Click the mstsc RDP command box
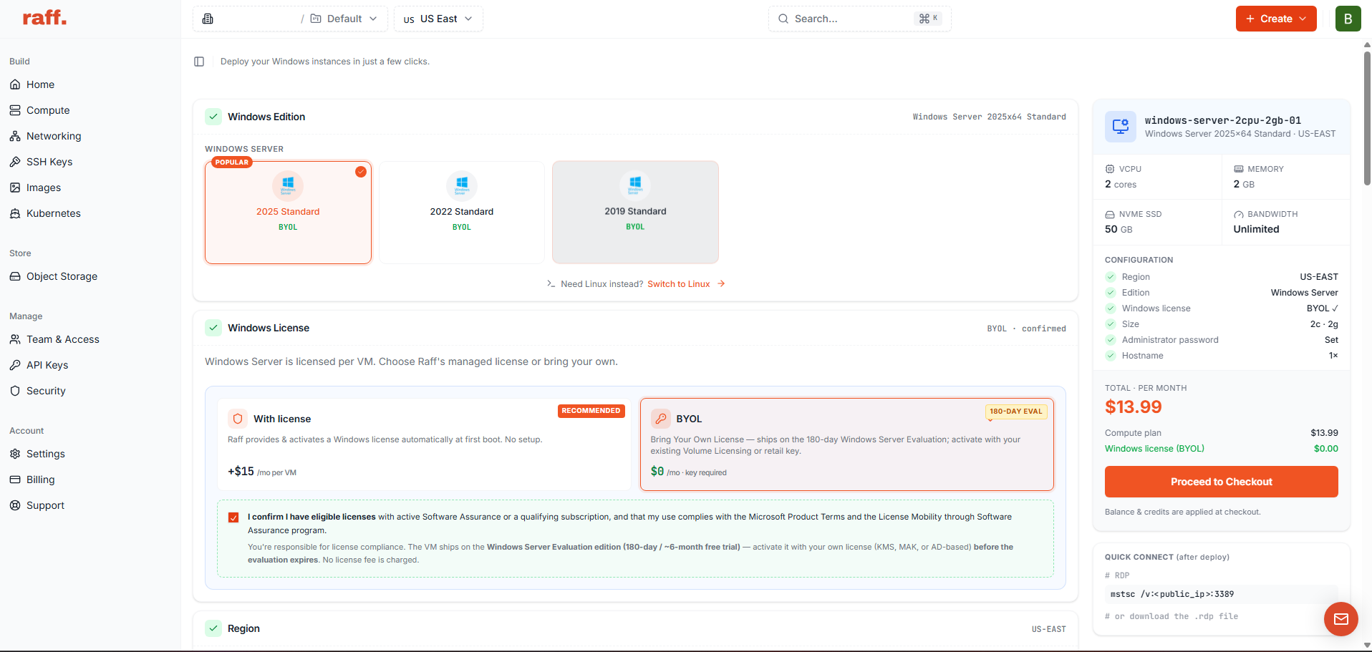The width and height of the screenshot is (1372, 652). [1221, 594]
